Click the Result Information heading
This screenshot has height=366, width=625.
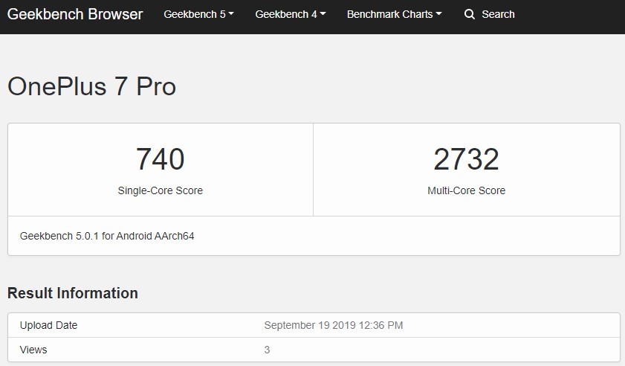(73, 293)
